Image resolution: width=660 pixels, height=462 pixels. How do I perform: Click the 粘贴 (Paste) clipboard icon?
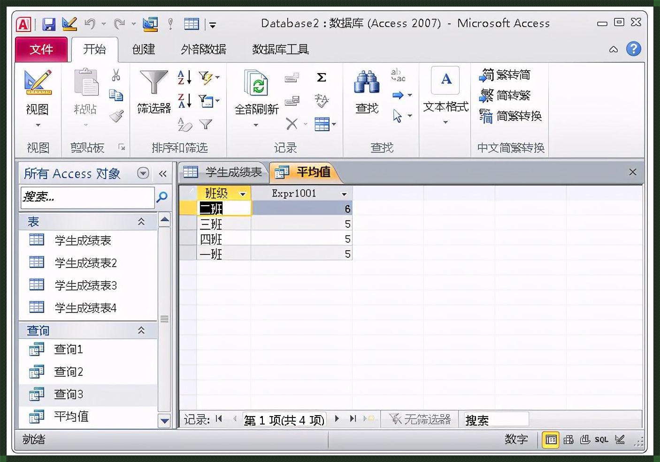(86, 83)
